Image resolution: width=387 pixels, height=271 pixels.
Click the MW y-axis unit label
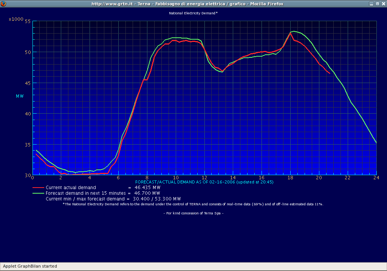20,96
